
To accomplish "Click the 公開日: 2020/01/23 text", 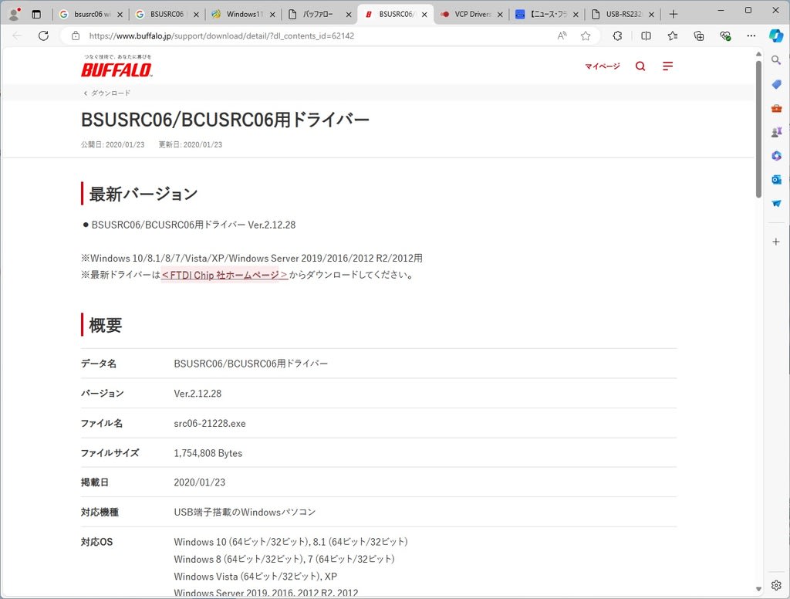I will coord(113,144).
